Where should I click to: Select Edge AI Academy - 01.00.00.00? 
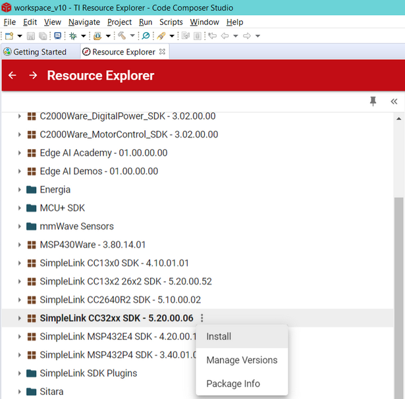click(x=103, y=153)
